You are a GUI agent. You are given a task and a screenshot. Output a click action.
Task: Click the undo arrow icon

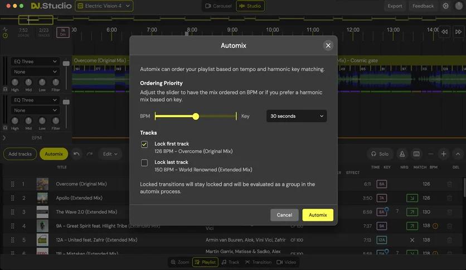[x=77, y=154]
